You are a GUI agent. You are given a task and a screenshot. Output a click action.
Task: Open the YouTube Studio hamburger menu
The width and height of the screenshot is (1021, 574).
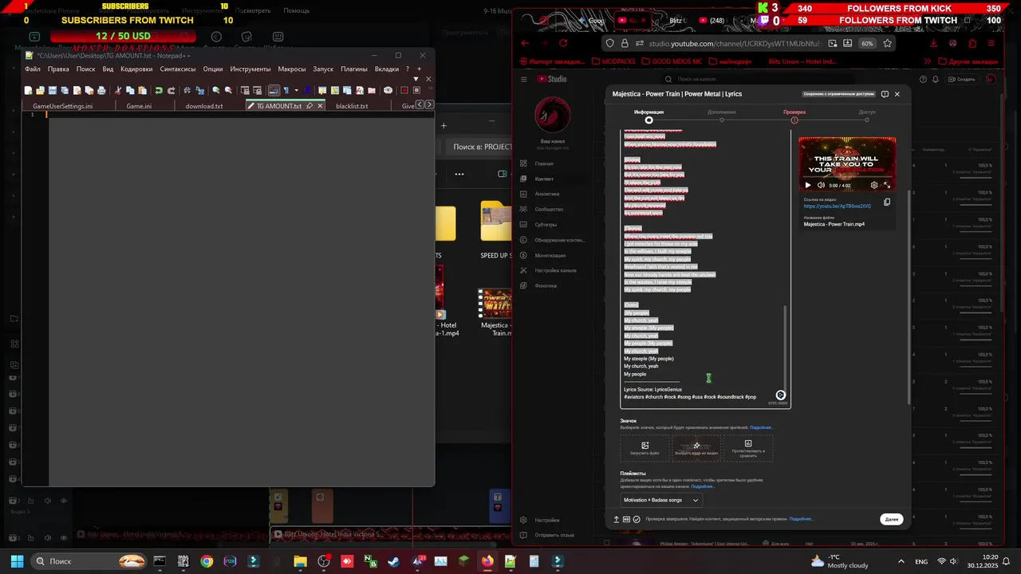pyautogui.click(x=524, y=79)
